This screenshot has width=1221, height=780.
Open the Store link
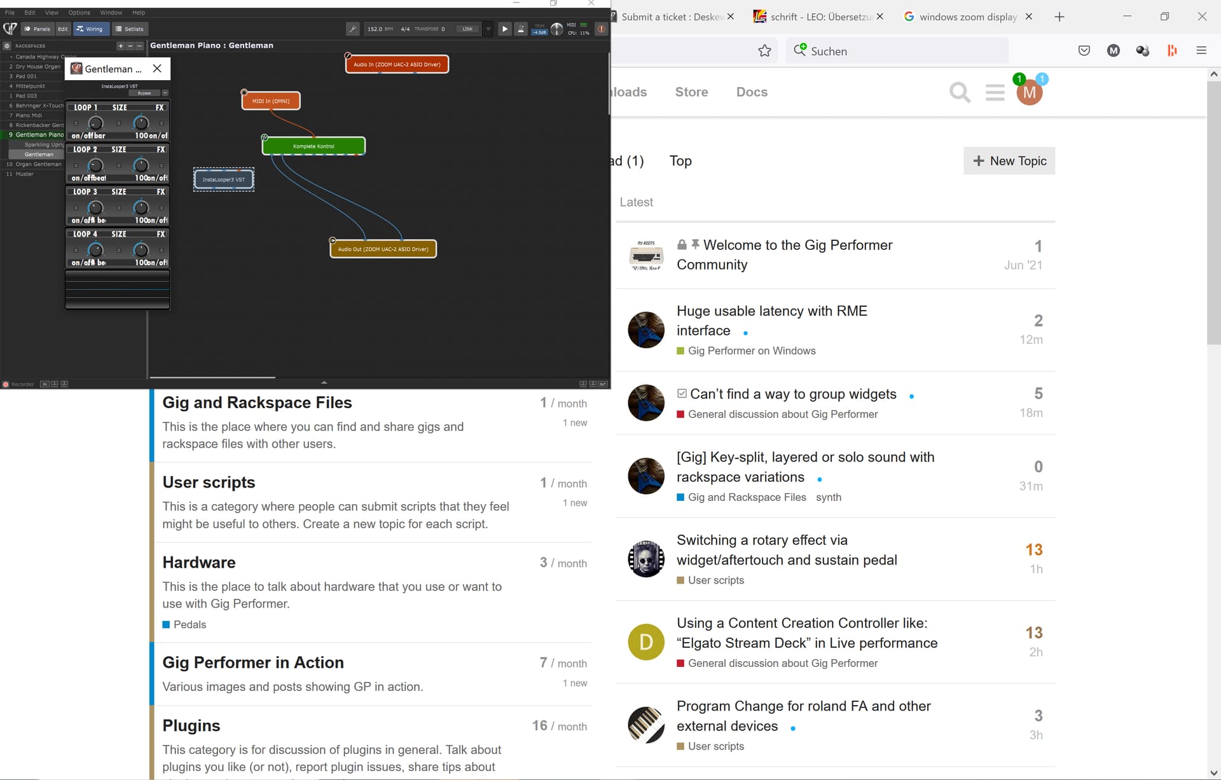point(691,92)
